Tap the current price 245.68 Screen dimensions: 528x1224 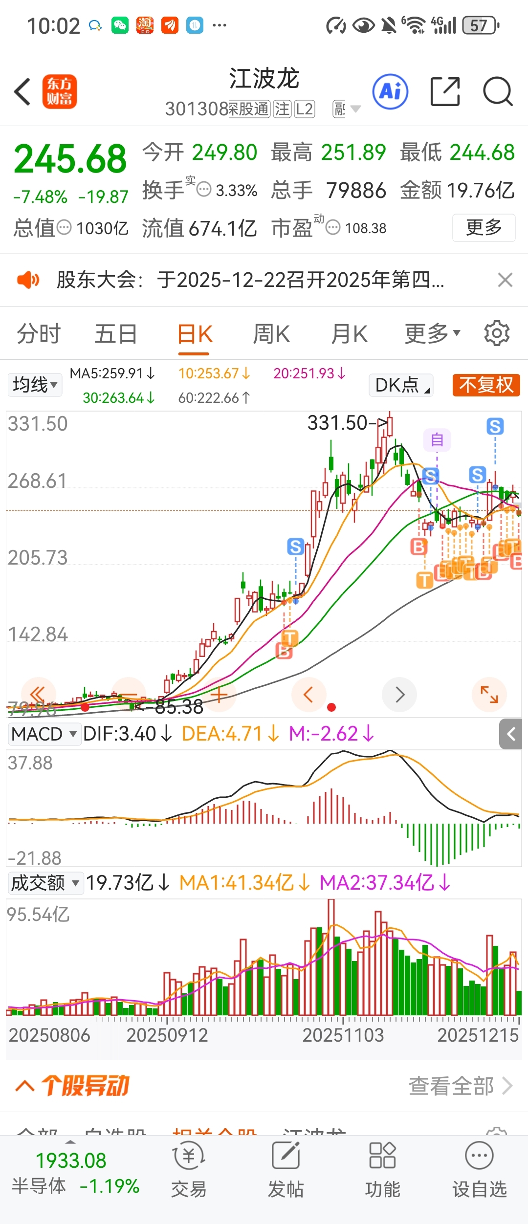70,159
